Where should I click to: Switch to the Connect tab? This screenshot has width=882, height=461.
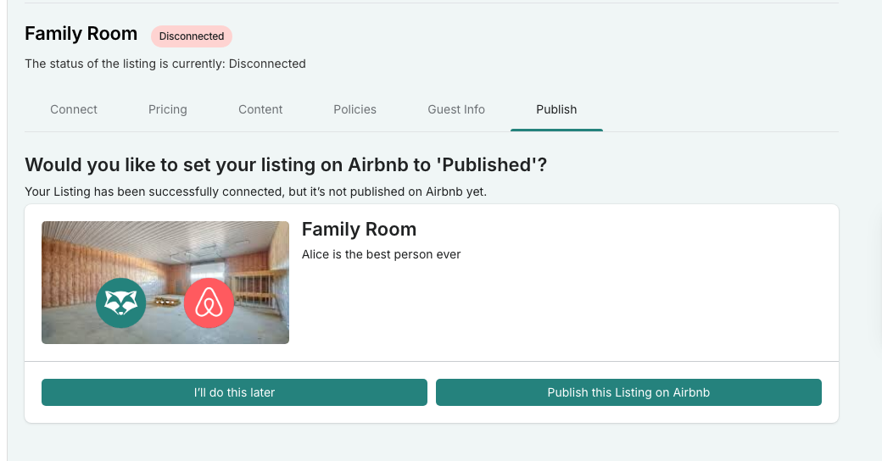pos(74,109)
